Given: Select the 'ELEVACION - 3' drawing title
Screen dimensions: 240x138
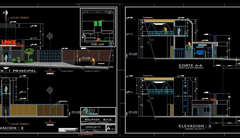Looking at the screenshot, I should 195,126.
